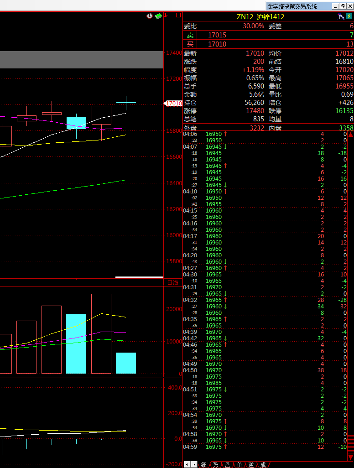The height and width of the screenshot is (468, 354).
Task: Click the 卖 sell price row button
Action: tap(190, 35)
